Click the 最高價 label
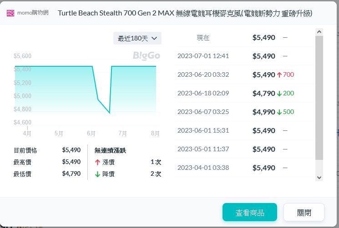 pos(22,162)
